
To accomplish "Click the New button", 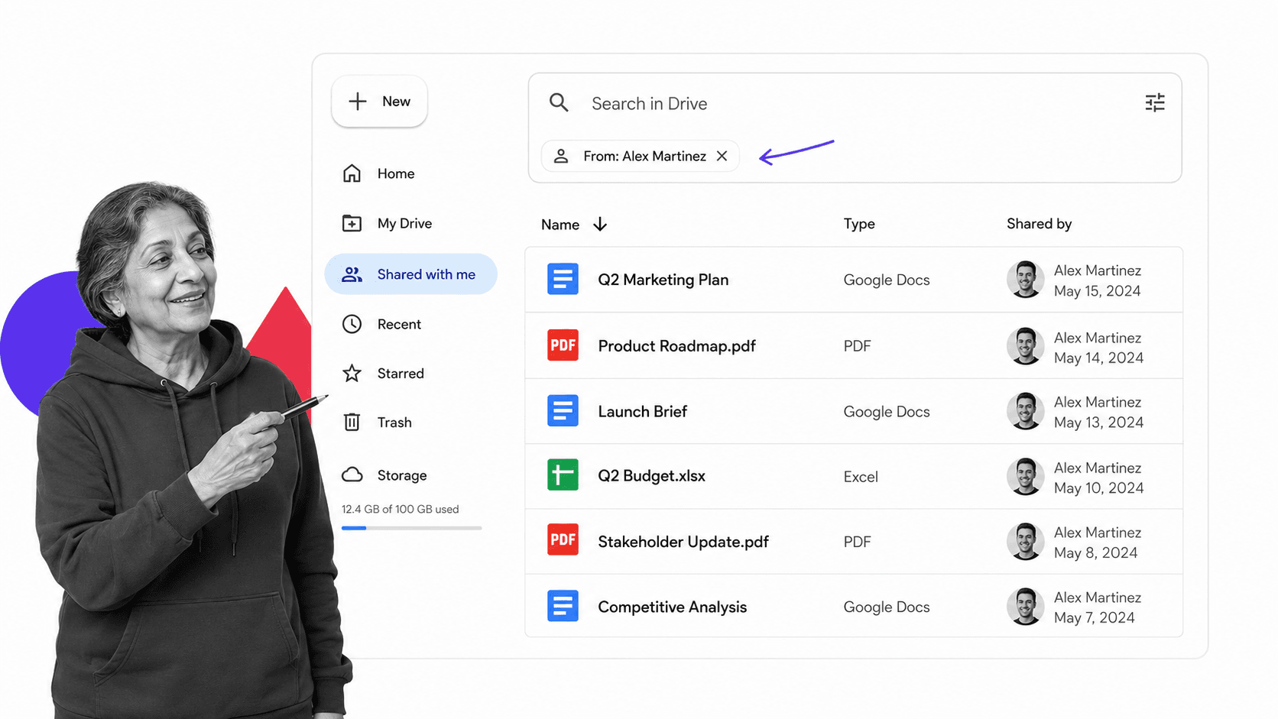I will pos(379,102).
